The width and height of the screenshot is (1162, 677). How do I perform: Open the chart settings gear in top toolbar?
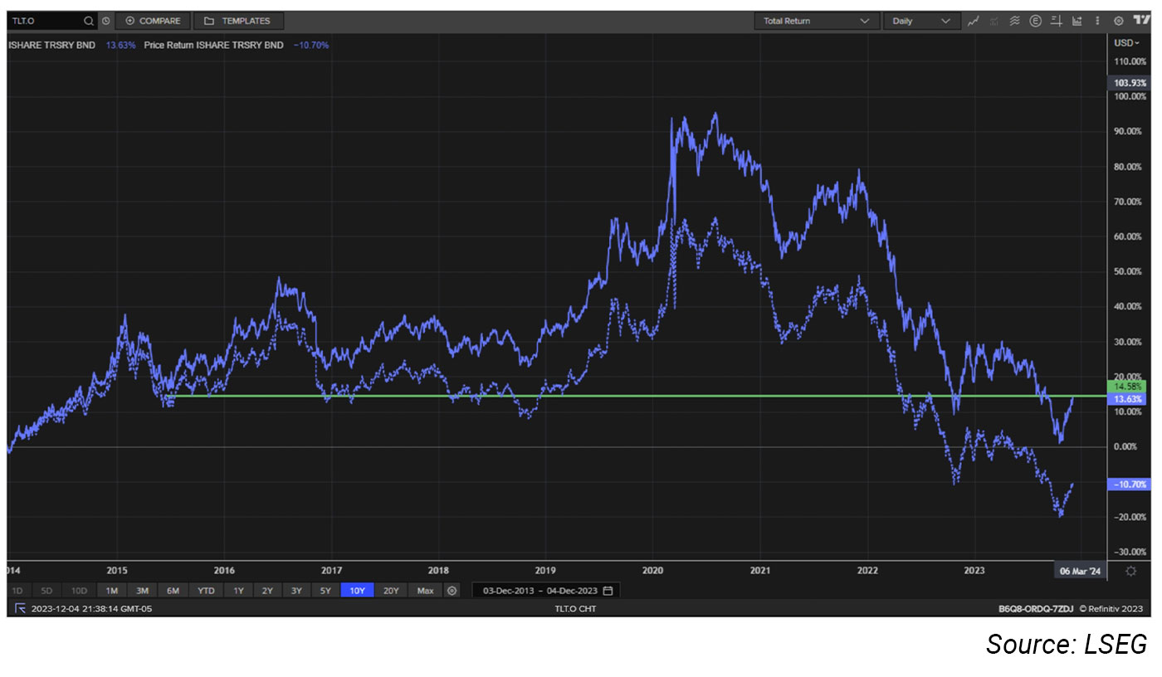tap(1118, 21)
